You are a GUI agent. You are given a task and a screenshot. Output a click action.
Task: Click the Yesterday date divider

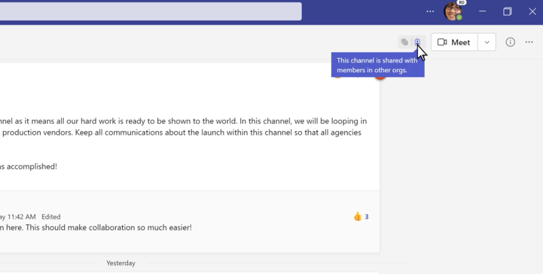point(120,263)
